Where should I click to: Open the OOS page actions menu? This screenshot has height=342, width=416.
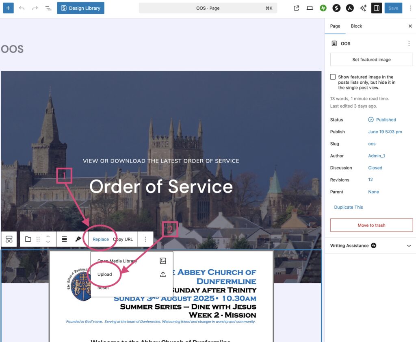coord(409,43)
